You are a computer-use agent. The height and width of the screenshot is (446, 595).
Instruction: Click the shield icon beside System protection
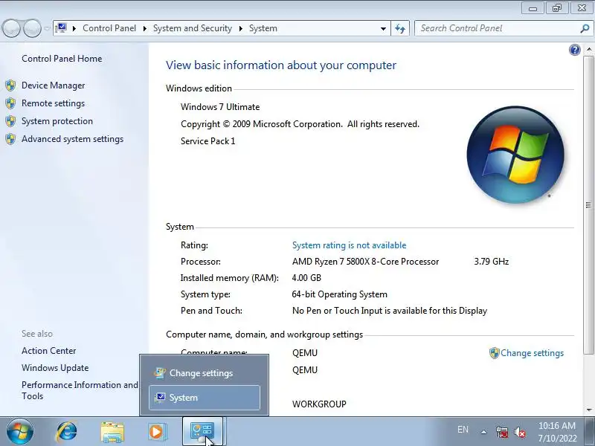pyautogui.click(x=10, y=121)
